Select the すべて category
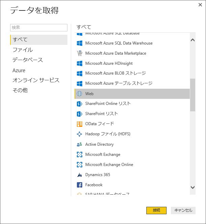The height and width of the screenshot is (224, 206). pyautogui.click(x=39, y=39)
